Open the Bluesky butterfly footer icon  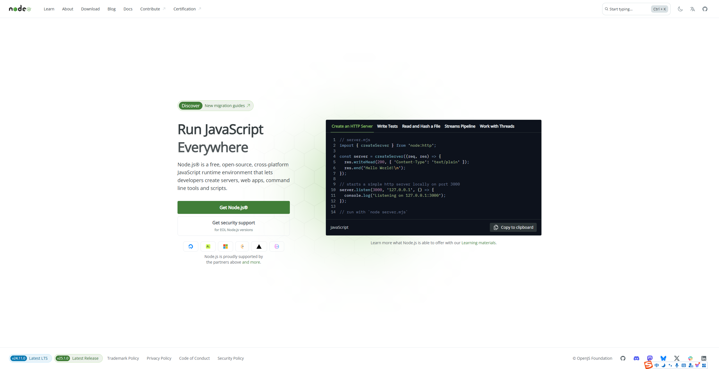[663, 358]
